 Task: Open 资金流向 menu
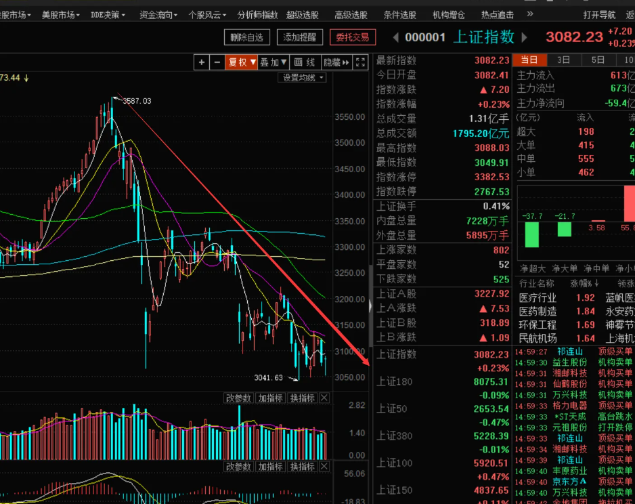tap(158, 15)
